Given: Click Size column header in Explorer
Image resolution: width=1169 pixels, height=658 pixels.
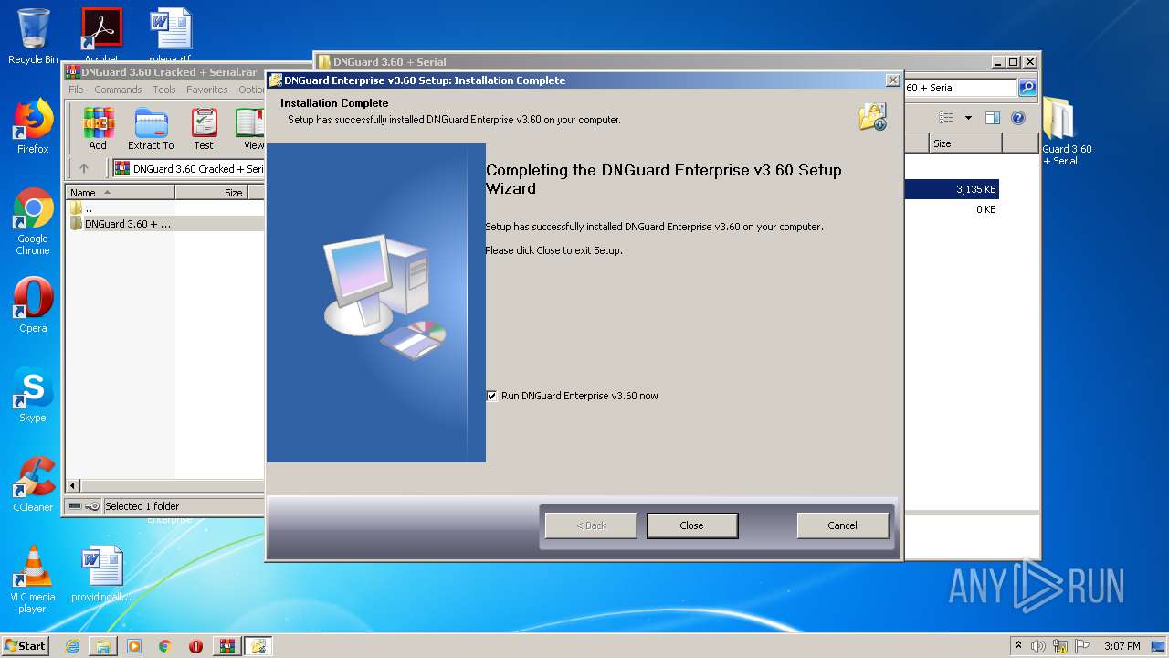Looking at the screenshot, I should pos(965,143).
